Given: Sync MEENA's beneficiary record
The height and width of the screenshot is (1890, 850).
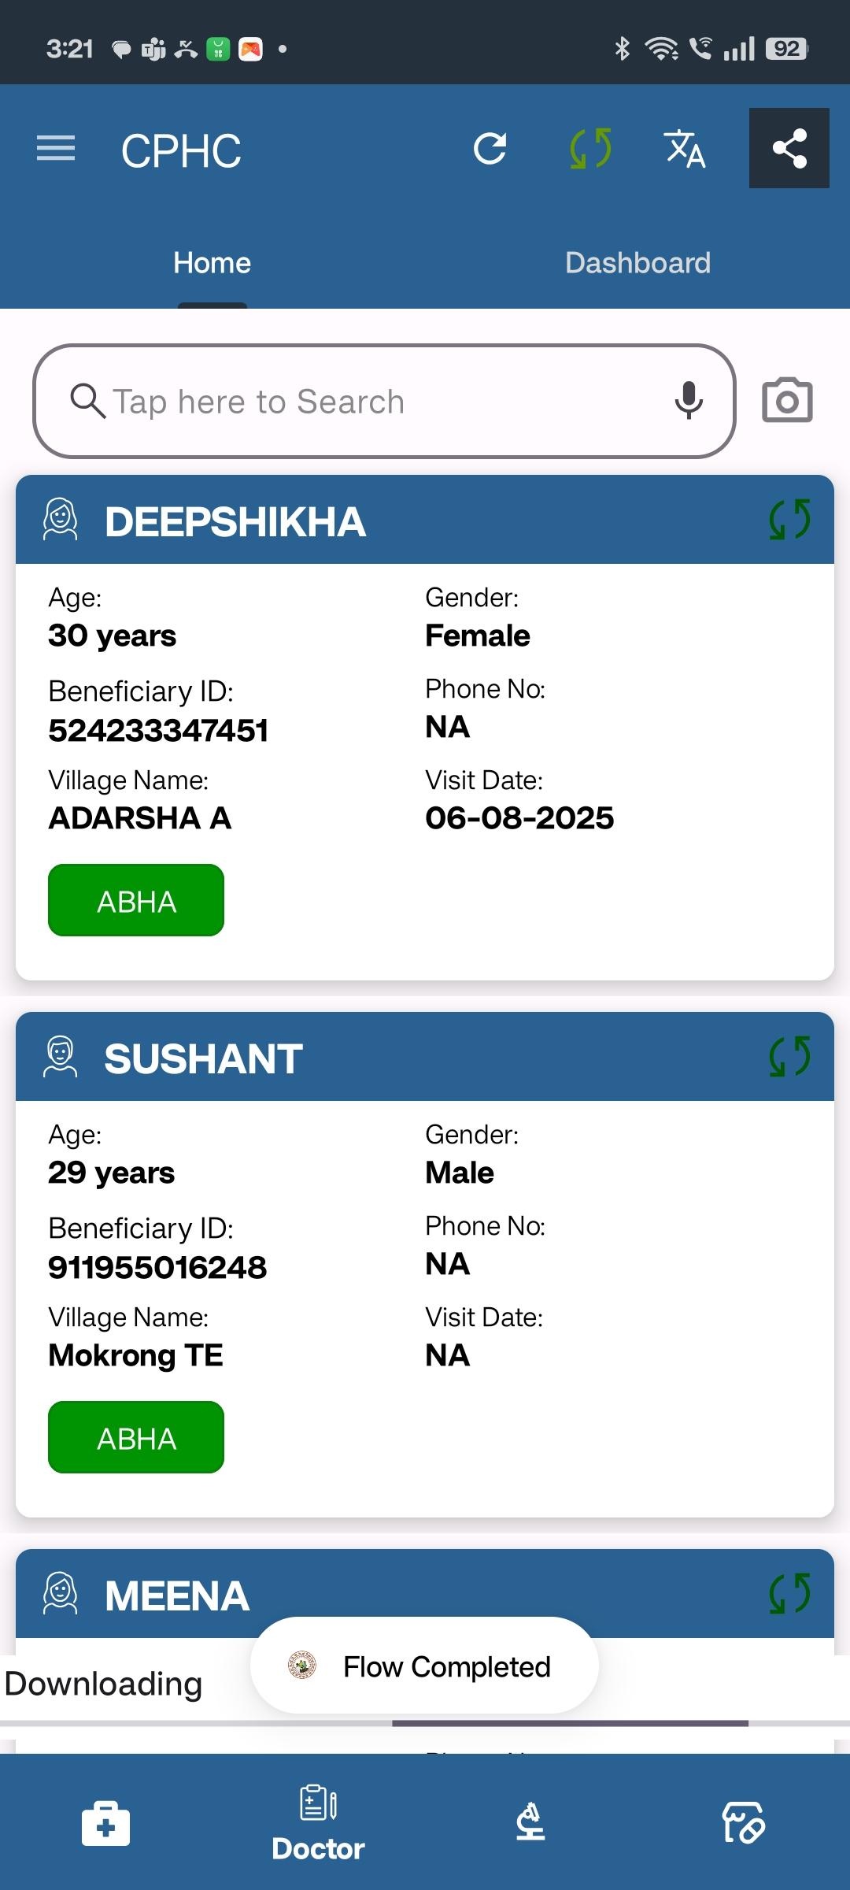Looking at the screenshot, I should [789, 1594].
